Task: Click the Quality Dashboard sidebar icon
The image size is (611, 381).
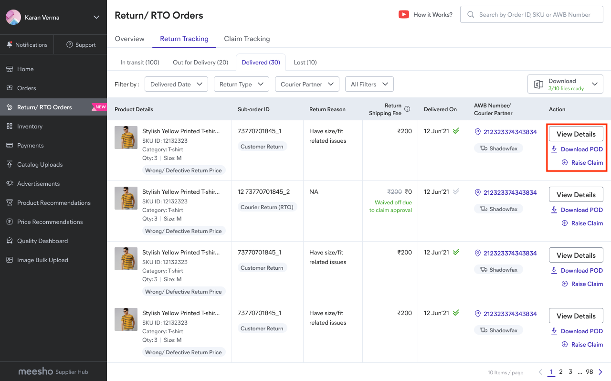Action: point(10,241)
